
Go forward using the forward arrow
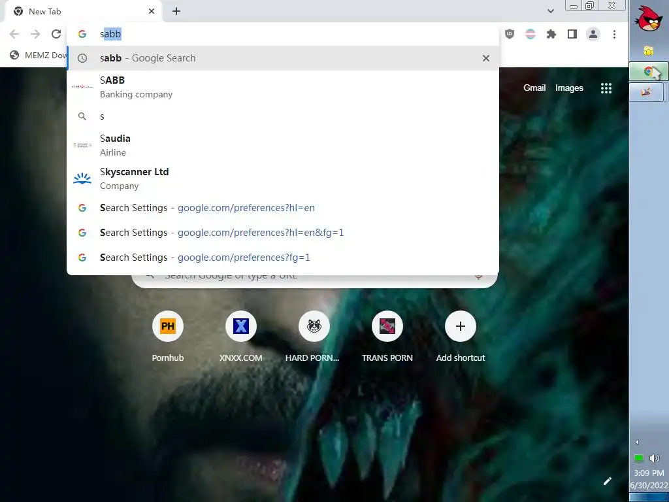coord(35,34)
